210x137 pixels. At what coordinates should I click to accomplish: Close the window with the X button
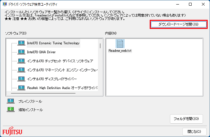click(x=203, y=4)
